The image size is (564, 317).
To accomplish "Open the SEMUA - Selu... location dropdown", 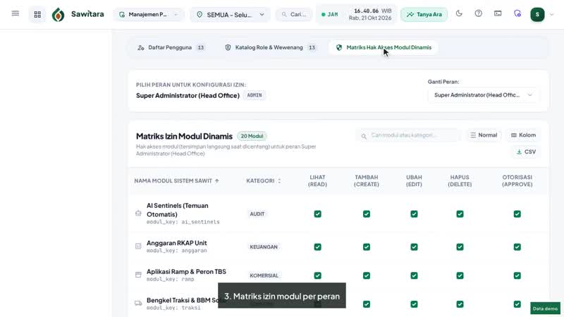I will click(231, 15).
